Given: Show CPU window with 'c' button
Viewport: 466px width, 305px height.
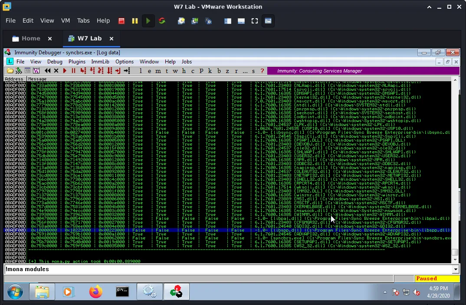Looking at the screenshot, I should [x=193, y=71].
